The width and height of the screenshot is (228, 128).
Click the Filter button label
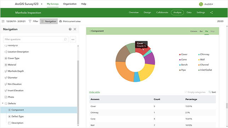[x=35, y=21]
